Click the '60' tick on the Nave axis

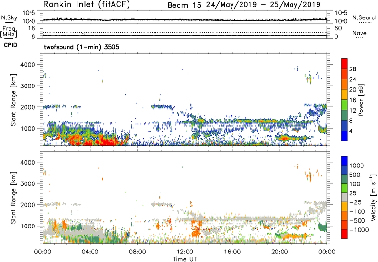tap(338, 28)
